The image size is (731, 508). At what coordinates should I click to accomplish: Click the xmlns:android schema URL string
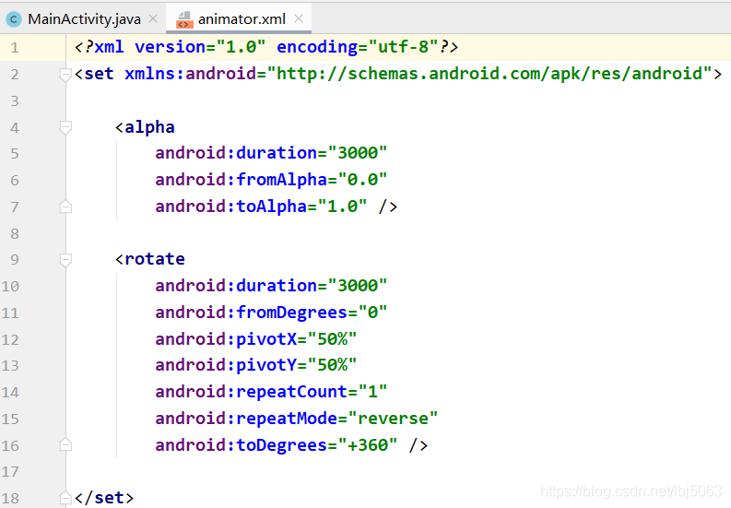pyautogui.click(x=489, y=74)
